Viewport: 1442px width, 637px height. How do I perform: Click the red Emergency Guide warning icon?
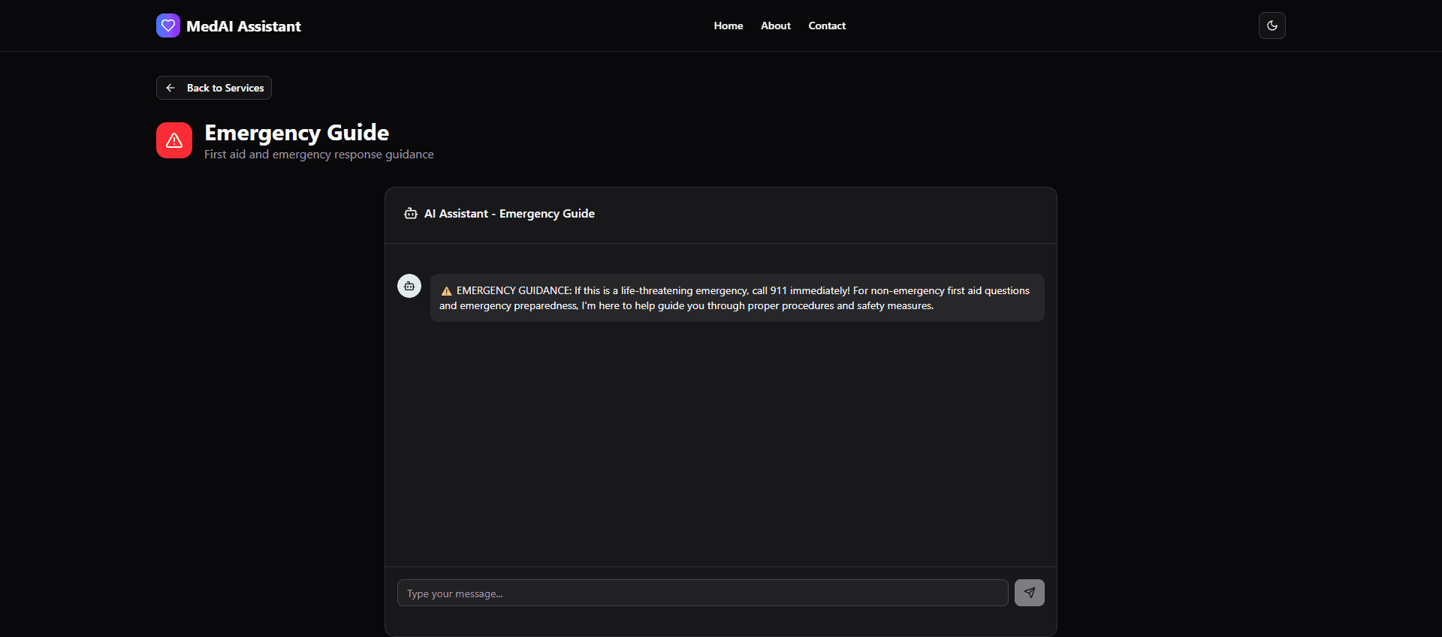[x=174, y=140]
